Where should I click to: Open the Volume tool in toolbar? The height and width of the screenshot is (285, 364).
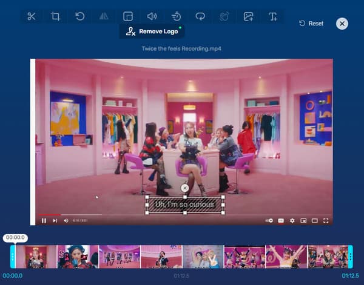pyautogui.click(x=152, y=16)
